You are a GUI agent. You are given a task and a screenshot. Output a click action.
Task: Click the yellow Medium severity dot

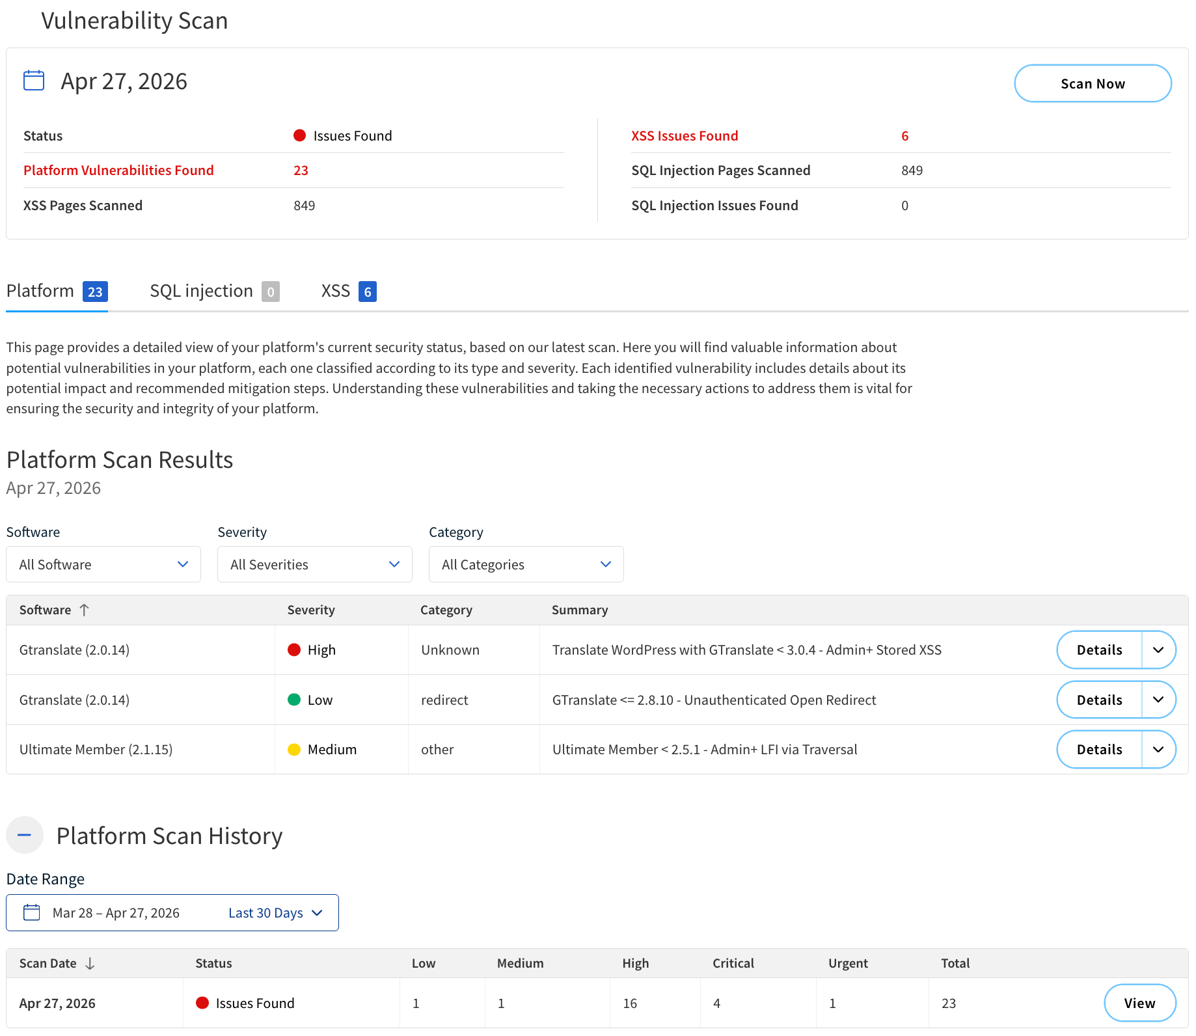294,749
